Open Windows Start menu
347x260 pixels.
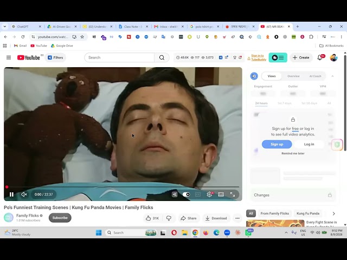coord(99,232)
